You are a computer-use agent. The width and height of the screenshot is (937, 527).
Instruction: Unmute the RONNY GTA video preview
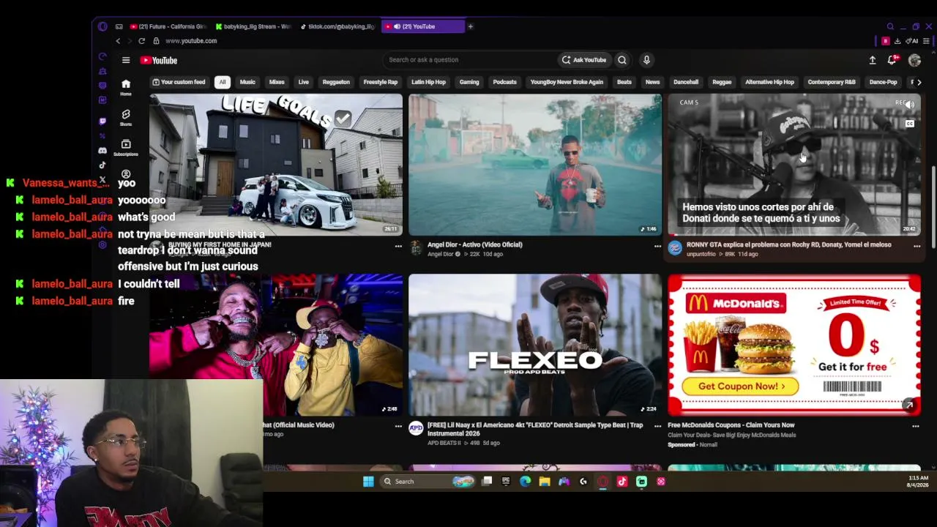coord(909,105)
